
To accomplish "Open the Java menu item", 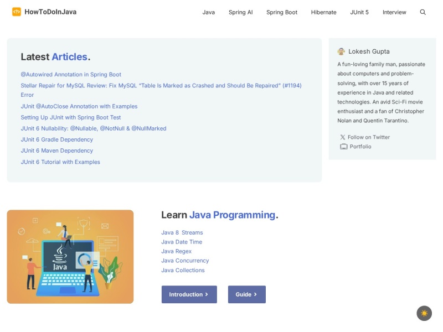I will click(209, 12).
